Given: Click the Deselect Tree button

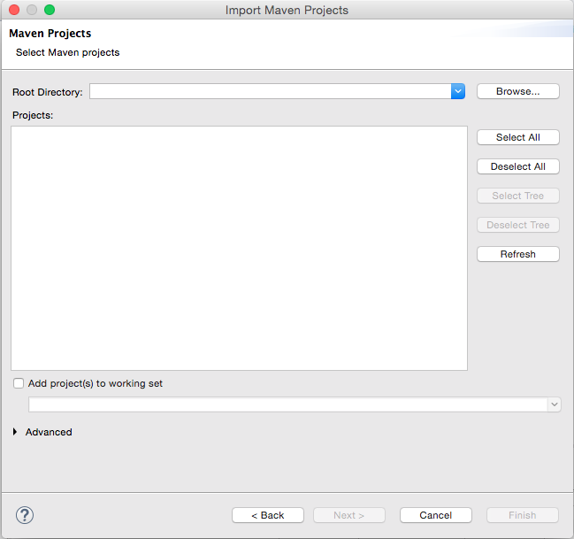Looking at the screenshot, I should click(518, 225).
